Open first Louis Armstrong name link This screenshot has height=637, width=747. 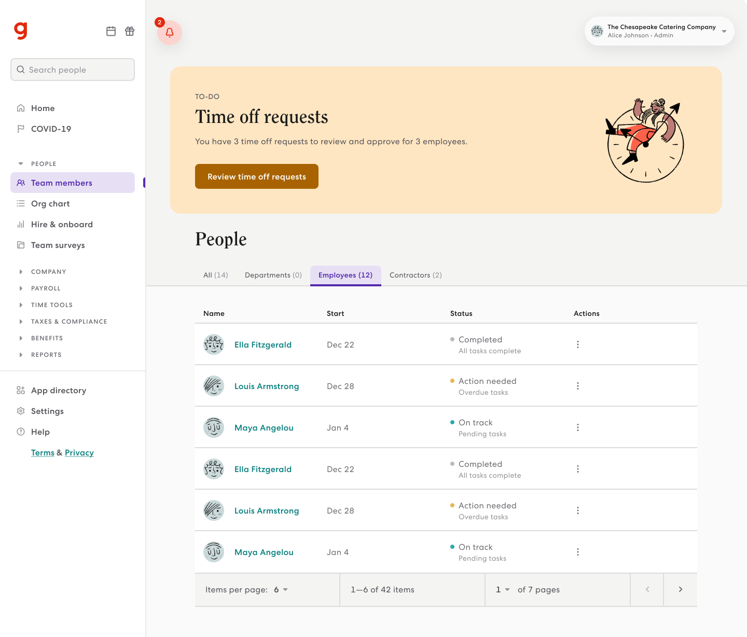(x=267, y=386)
